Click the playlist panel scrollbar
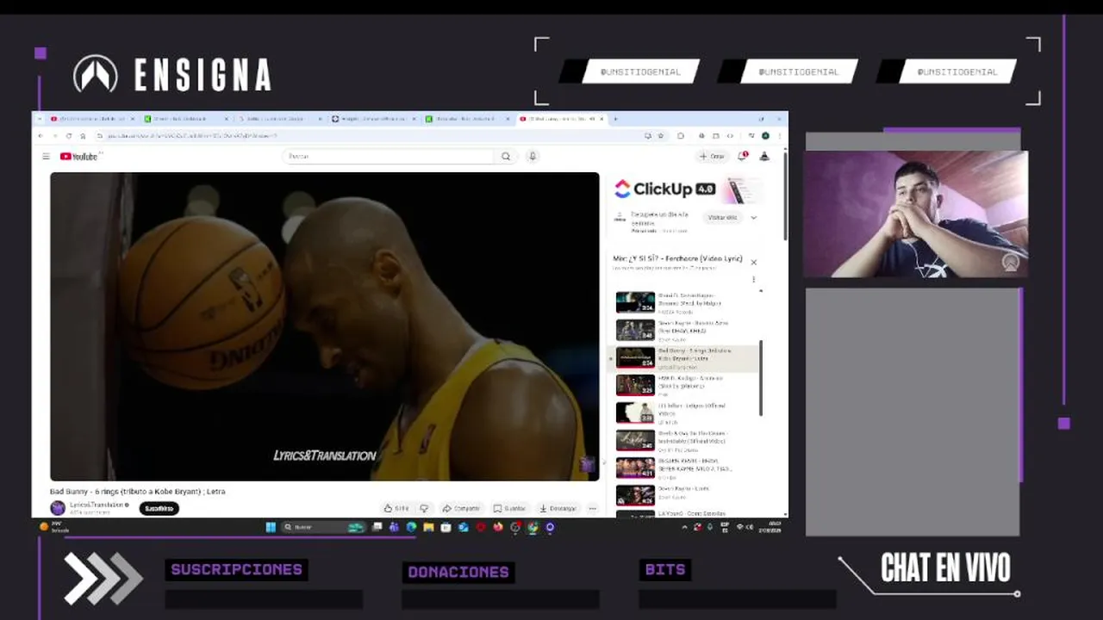This screenshot has width=1103, height=620. (x=761, y=378)
